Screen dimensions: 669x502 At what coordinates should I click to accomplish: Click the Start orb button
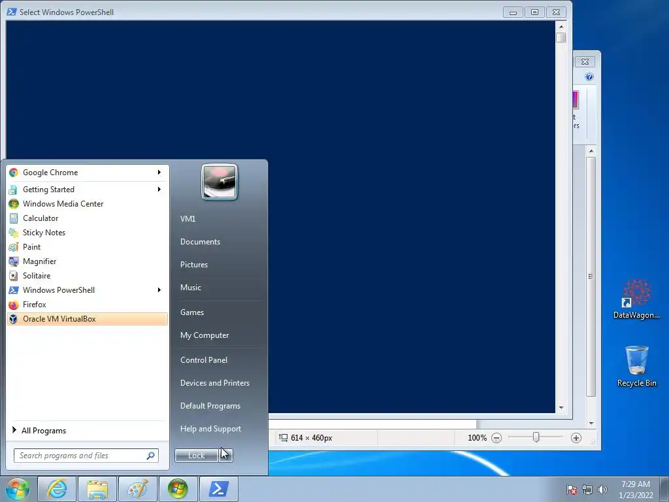[18, 489]
